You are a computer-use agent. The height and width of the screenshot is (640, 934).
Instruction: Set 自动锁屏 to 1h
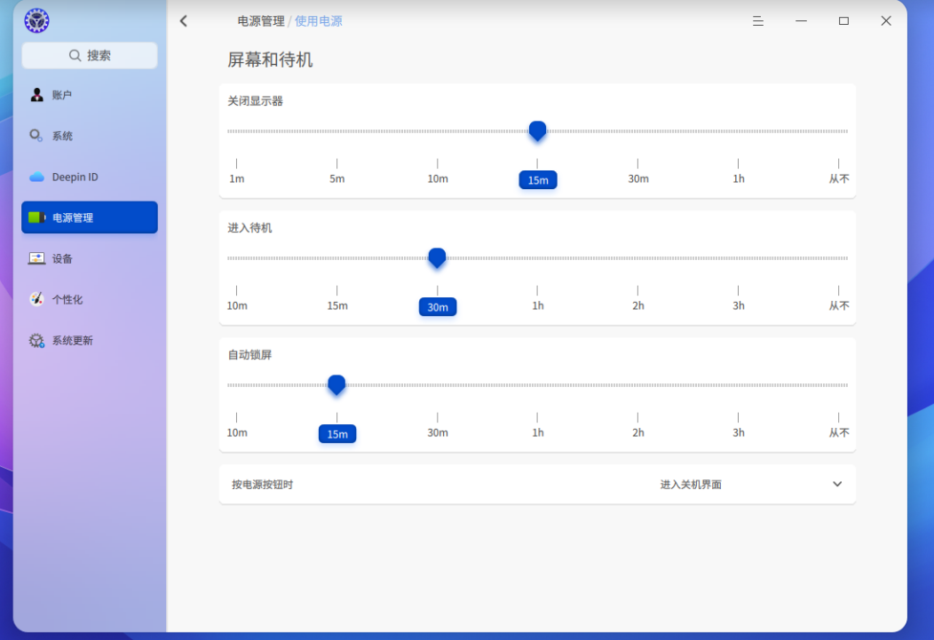coord(537,432)
